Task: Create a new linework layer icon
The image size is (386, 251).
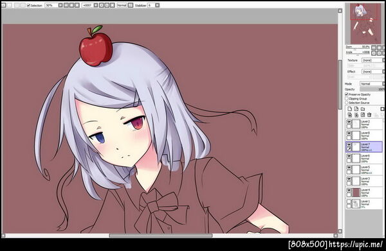Action: 356,108
